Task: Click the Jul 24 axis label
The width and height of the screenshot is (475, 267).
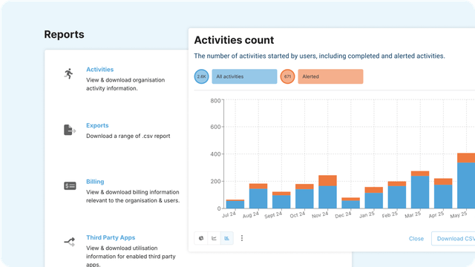Action: (229, 214)
